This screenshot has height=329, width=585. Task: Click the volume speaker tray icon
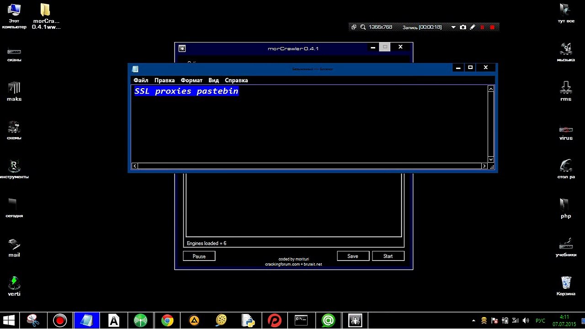click(526, 320)
